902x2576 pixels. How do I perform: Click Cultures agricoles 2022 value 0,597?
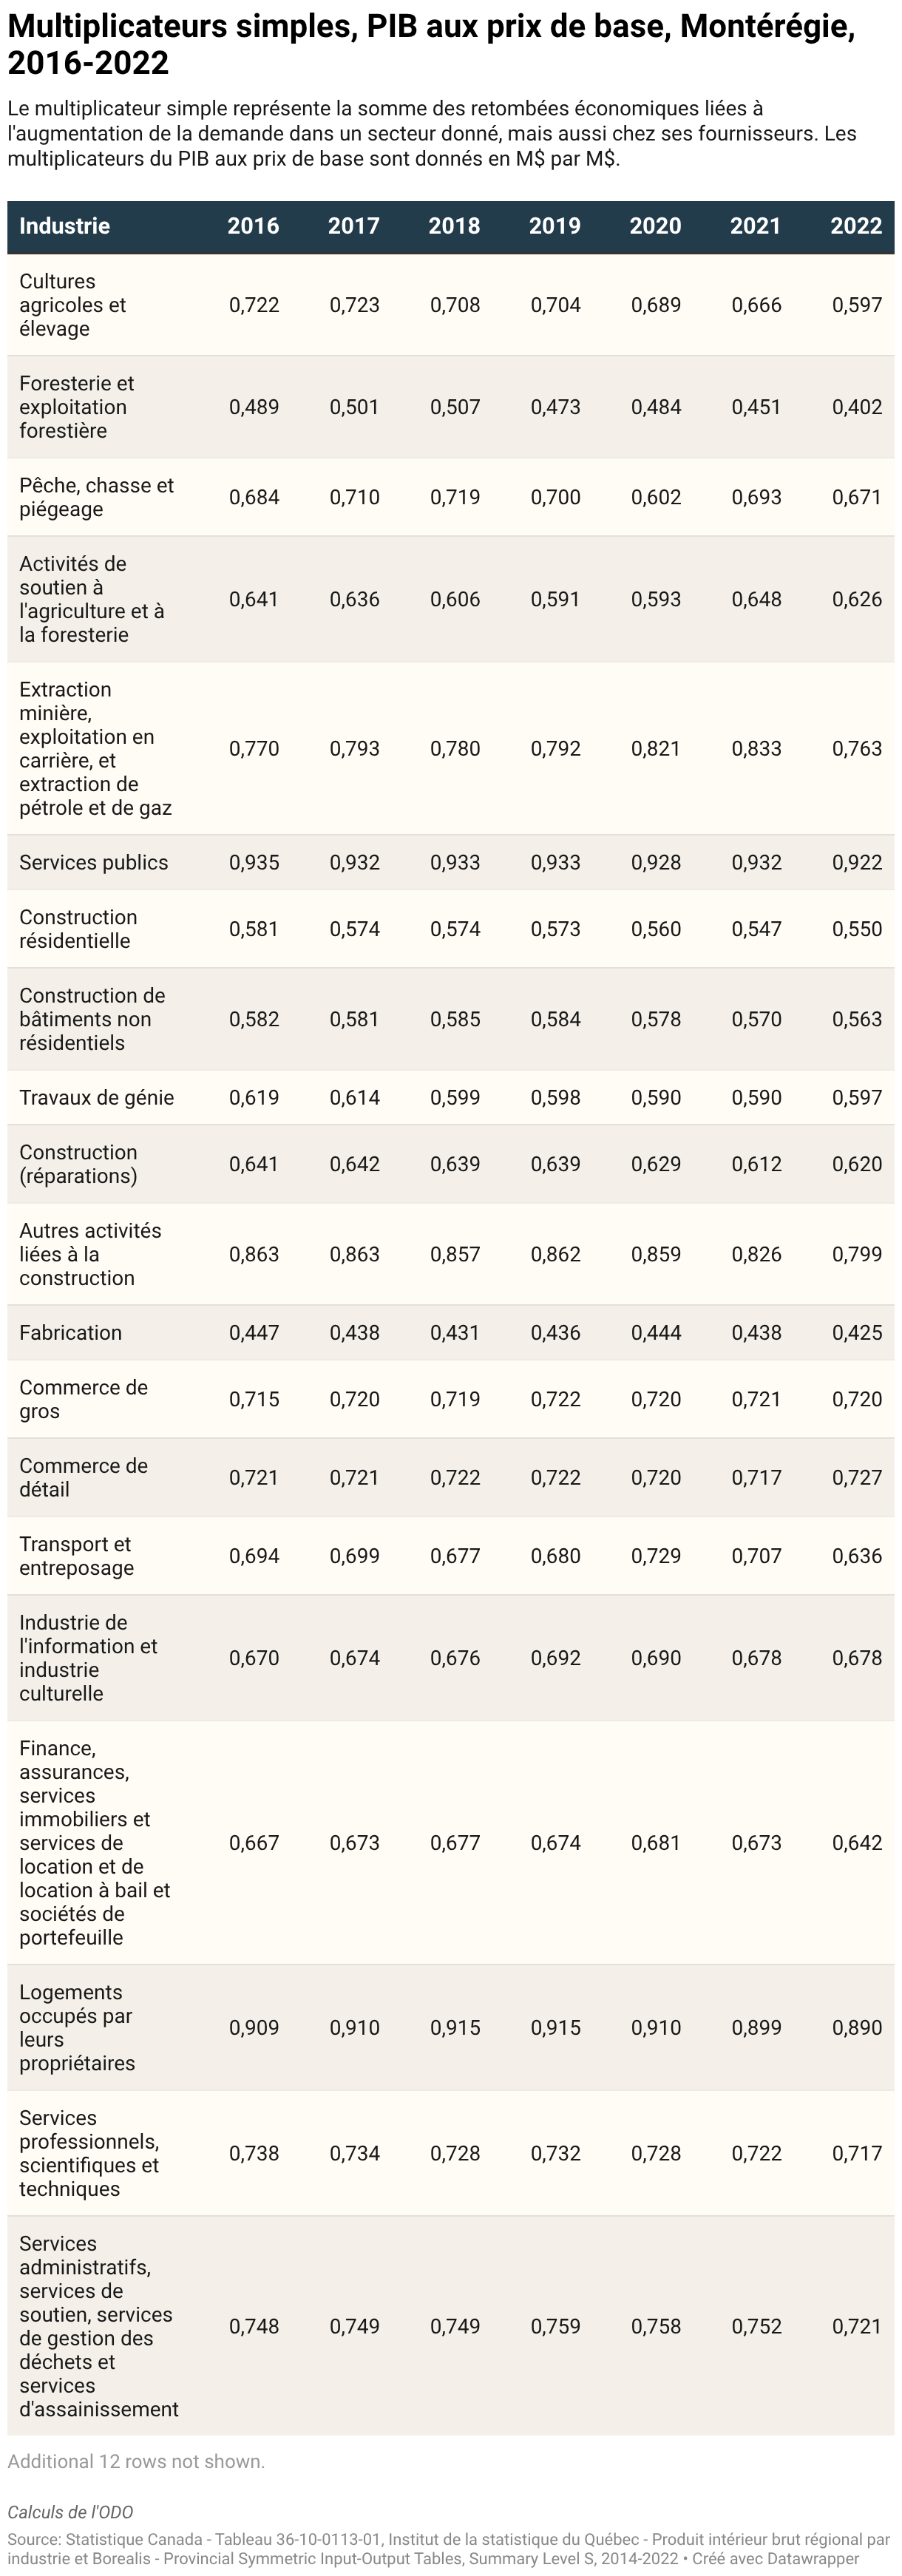[857, 305]
